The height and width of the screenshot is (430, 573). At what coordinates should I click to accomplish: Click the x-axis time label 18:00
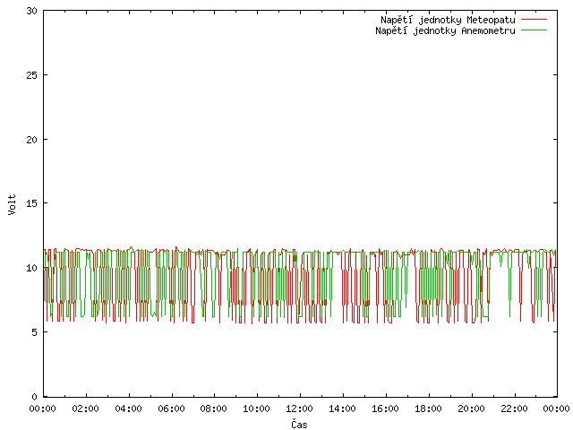pyautogui.click(x=428, y=408)
